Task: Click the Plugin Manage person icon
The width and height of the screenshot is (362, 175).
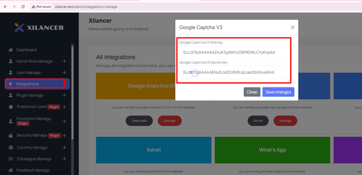Action: click(10, 95)
